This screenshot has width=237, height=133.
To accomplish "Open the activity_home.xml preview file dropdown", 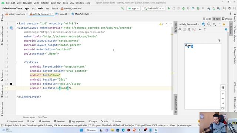I will point(189,24).
